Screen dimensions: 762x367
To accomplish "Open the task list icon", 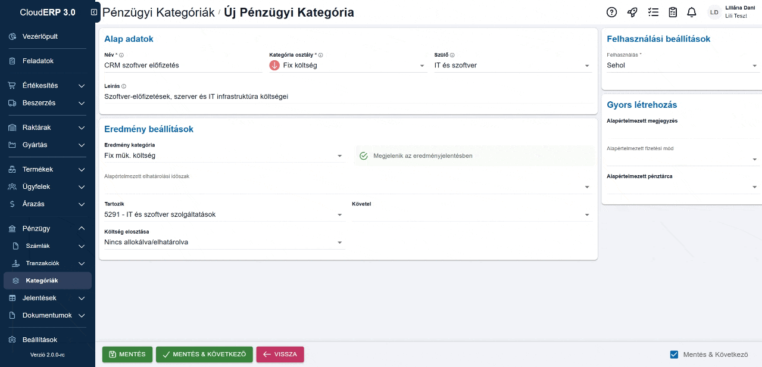I will coord(652,12).
